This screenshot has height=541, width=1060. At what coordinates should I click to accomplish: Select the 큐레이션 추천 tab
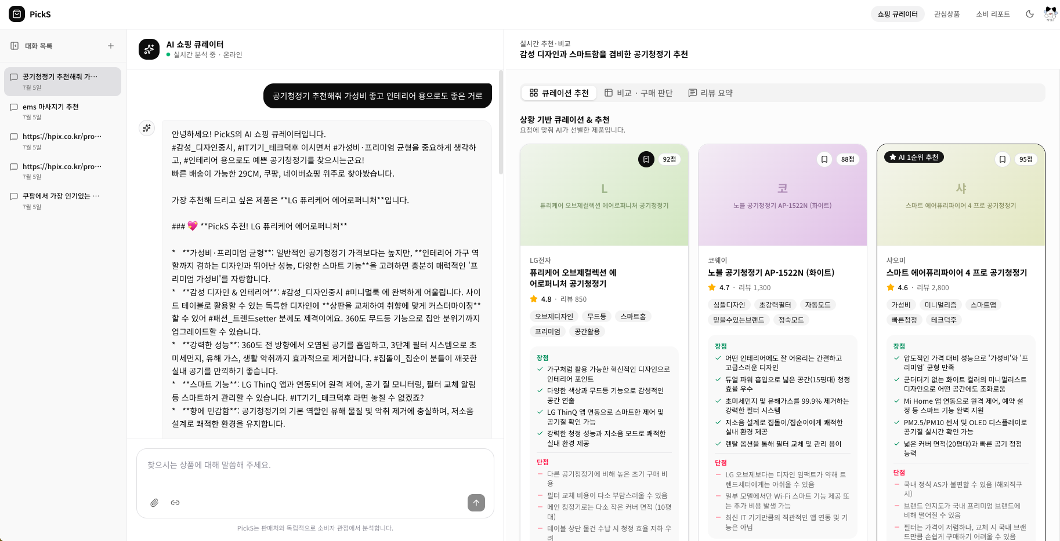click(x=559, y=93)
